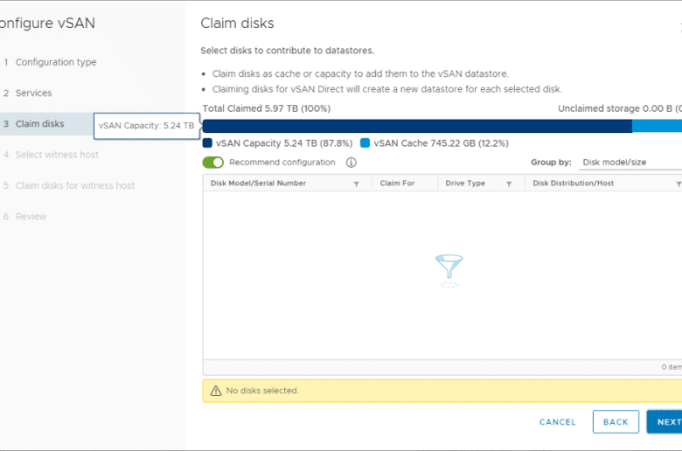Click the 'Total Claimed 5.97 TB (100%)' text
682x451 pixels.
[266, 108]
